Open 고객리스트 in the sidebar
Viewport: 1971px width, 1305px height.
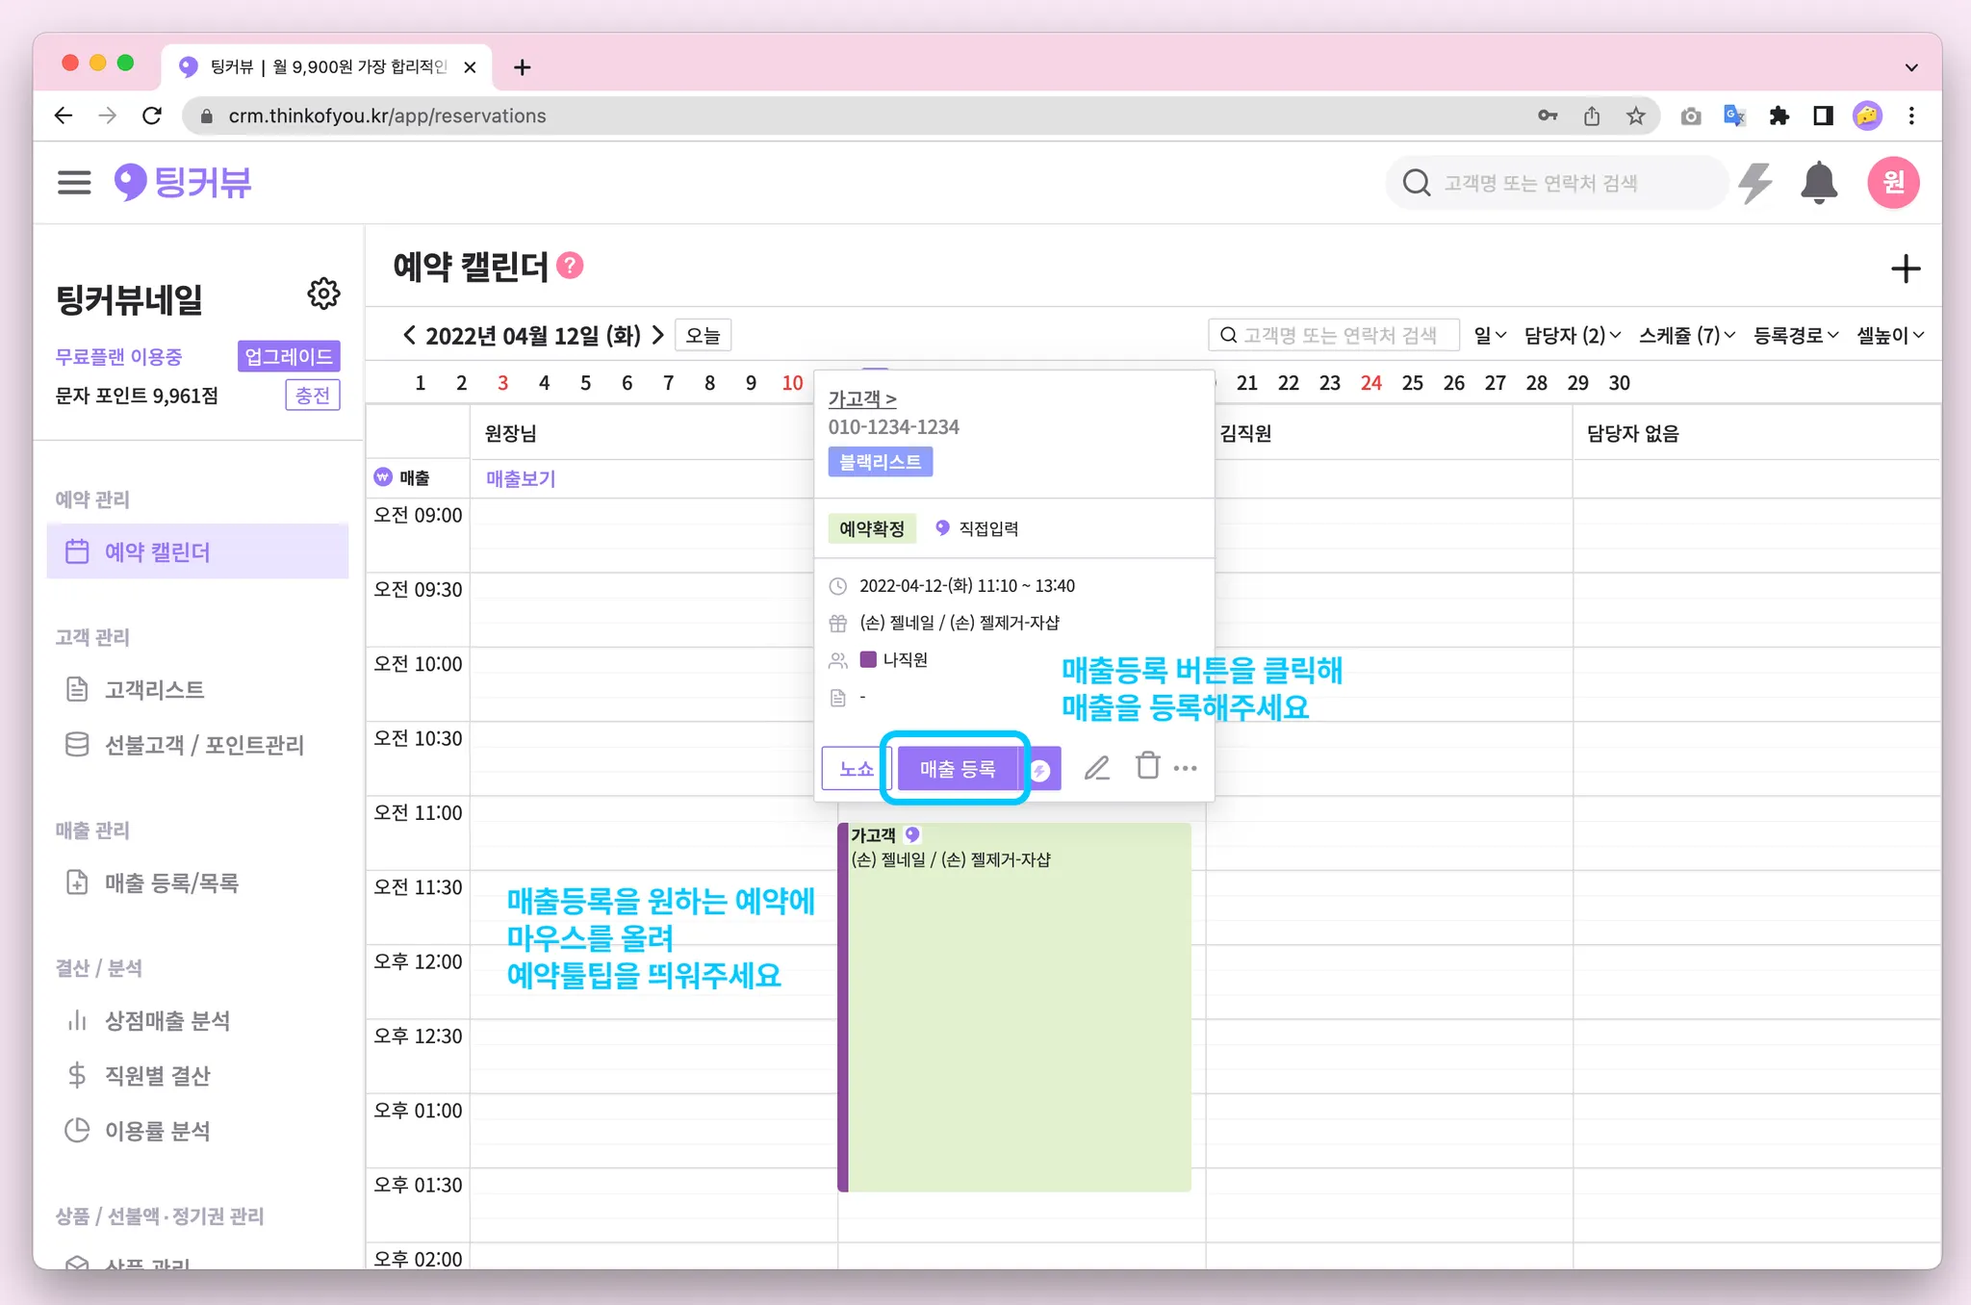click(154, 689)
